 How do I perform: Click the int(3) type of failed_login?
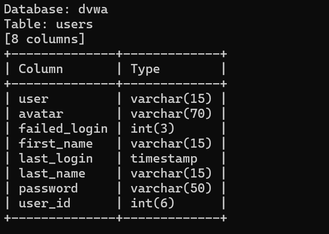point(152,128)
